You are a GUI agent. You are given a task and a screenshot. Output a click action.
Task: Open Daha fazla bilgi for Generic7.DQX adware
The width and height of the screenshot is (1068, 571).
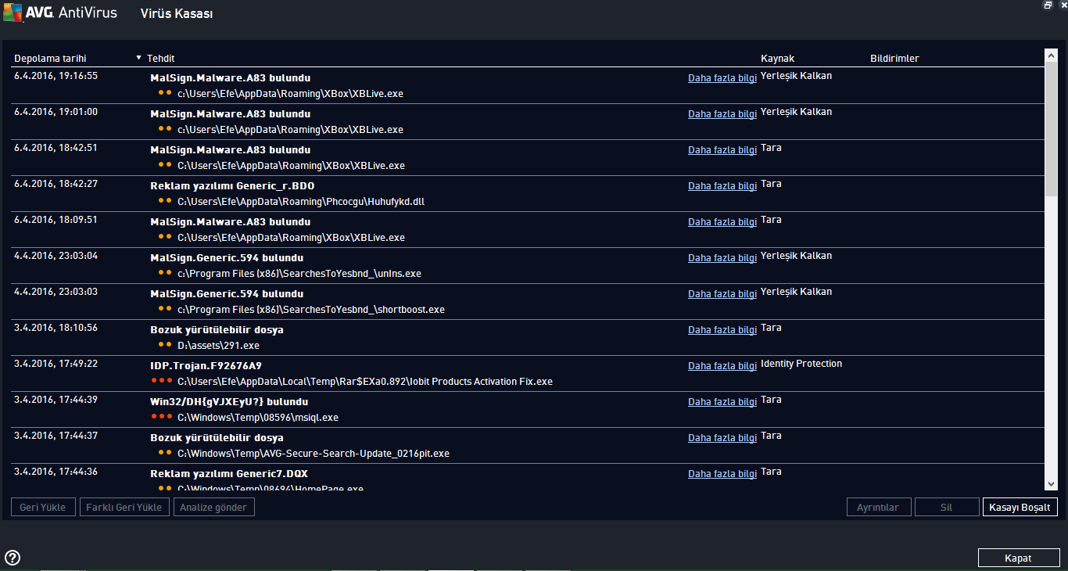(x=722, y=474)
